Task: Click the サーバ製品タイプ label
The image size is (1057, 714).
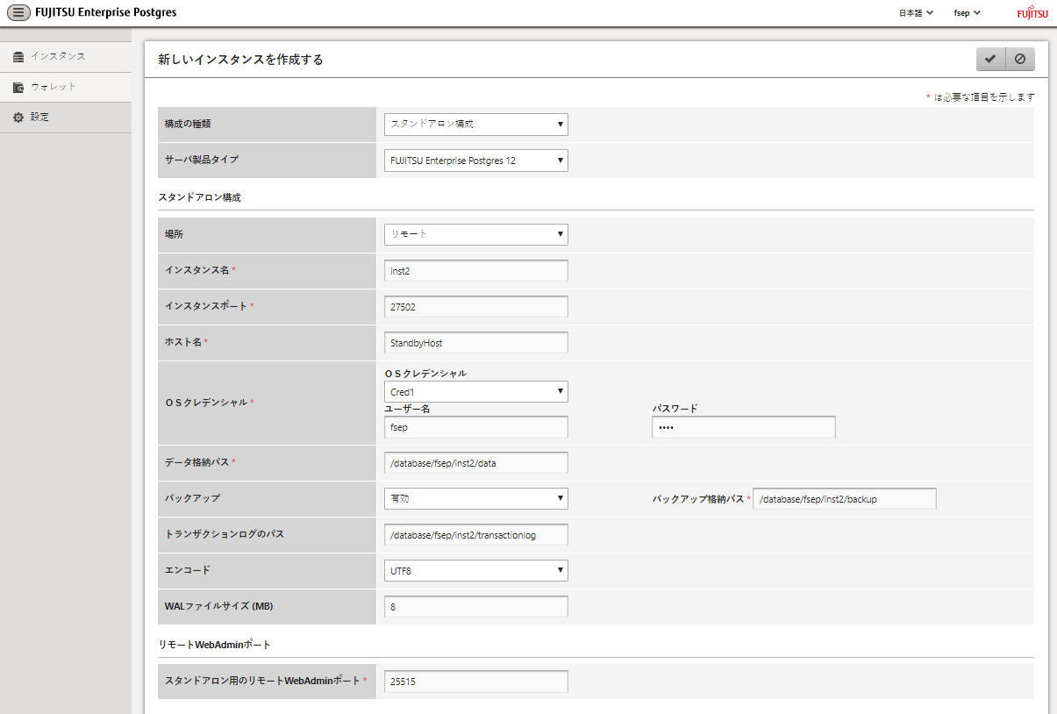Action: pyautogui.click(x=201, y=160)
